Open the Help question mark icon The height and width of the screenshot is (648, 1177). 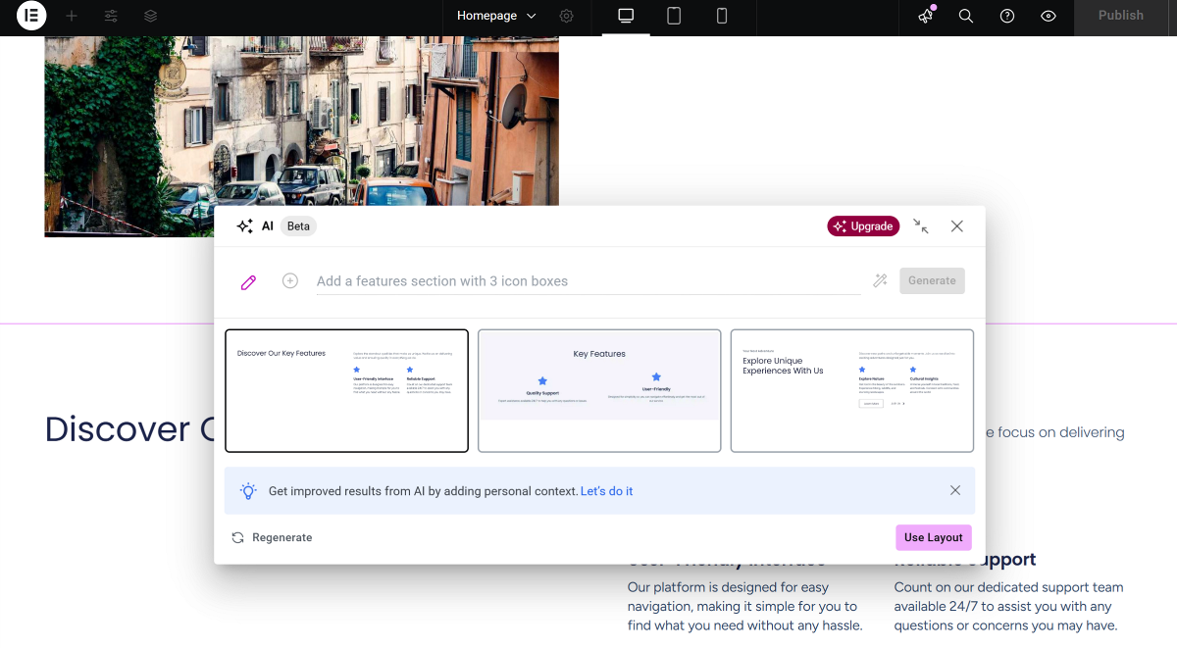click(x=1007, y=16)
